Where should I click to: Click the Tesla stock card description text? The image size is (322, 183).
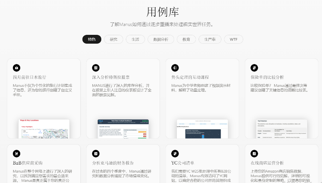(122, 90)
